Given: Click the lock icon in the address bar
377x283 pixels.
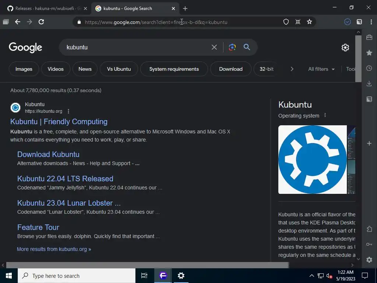Looking at the screenshot, I should pos(79,22).
